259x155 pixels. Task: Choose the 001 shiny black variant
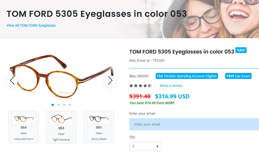pos(99,127)
